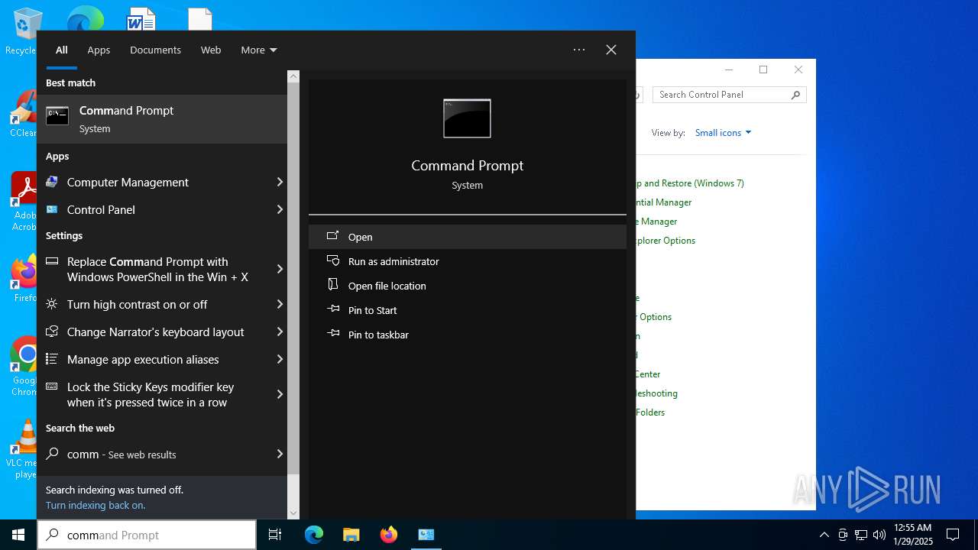Click large Command Prompt preview icon
Screen dimensions: 978x550
point(467,118)
